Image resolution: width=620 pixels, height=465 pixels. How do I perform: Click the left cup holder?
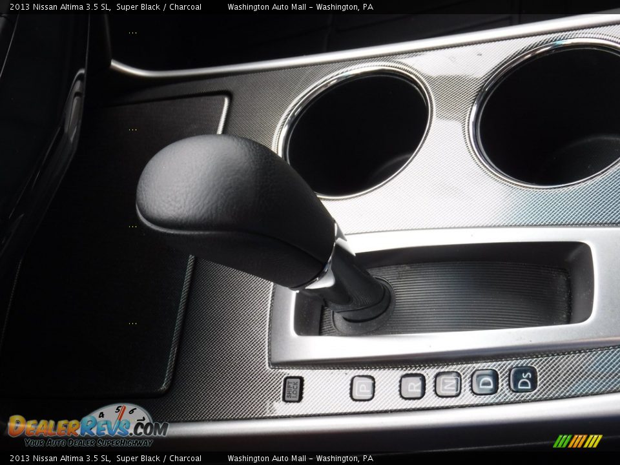click(356, 132)
